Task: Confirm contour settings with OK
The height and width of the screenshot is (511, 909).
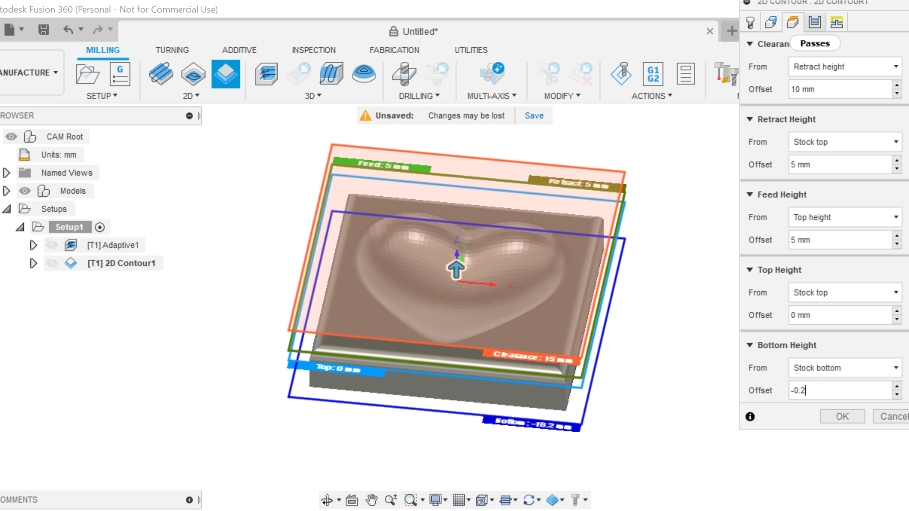Action: pos(842,416)
